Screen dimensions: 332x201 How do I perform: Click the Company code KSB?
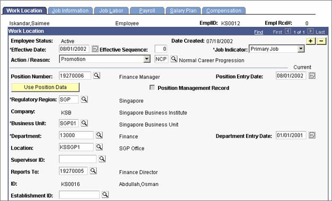[66, 113]
